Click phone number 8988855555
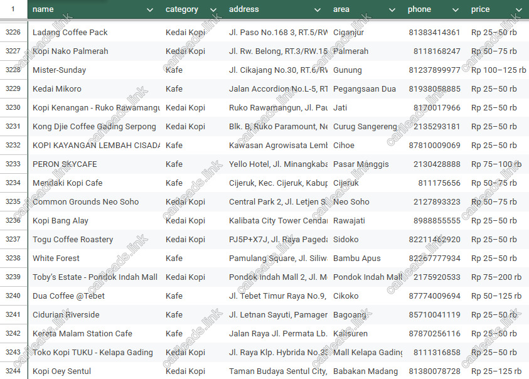The width and height of the screenshot is (529, 379). pyautogui.click(x=434, y=221)
